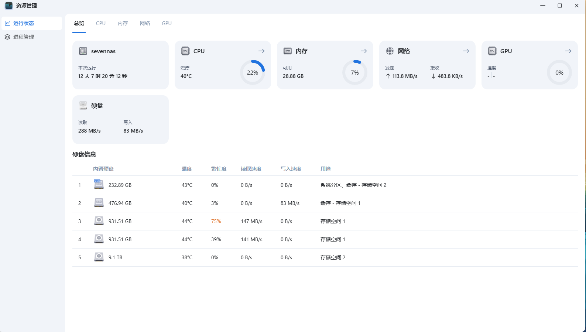The height and width of the screenshot is (332, 586).
Task: Click the 38°C temperature in row 5
Action: click(x=187, y=257)
